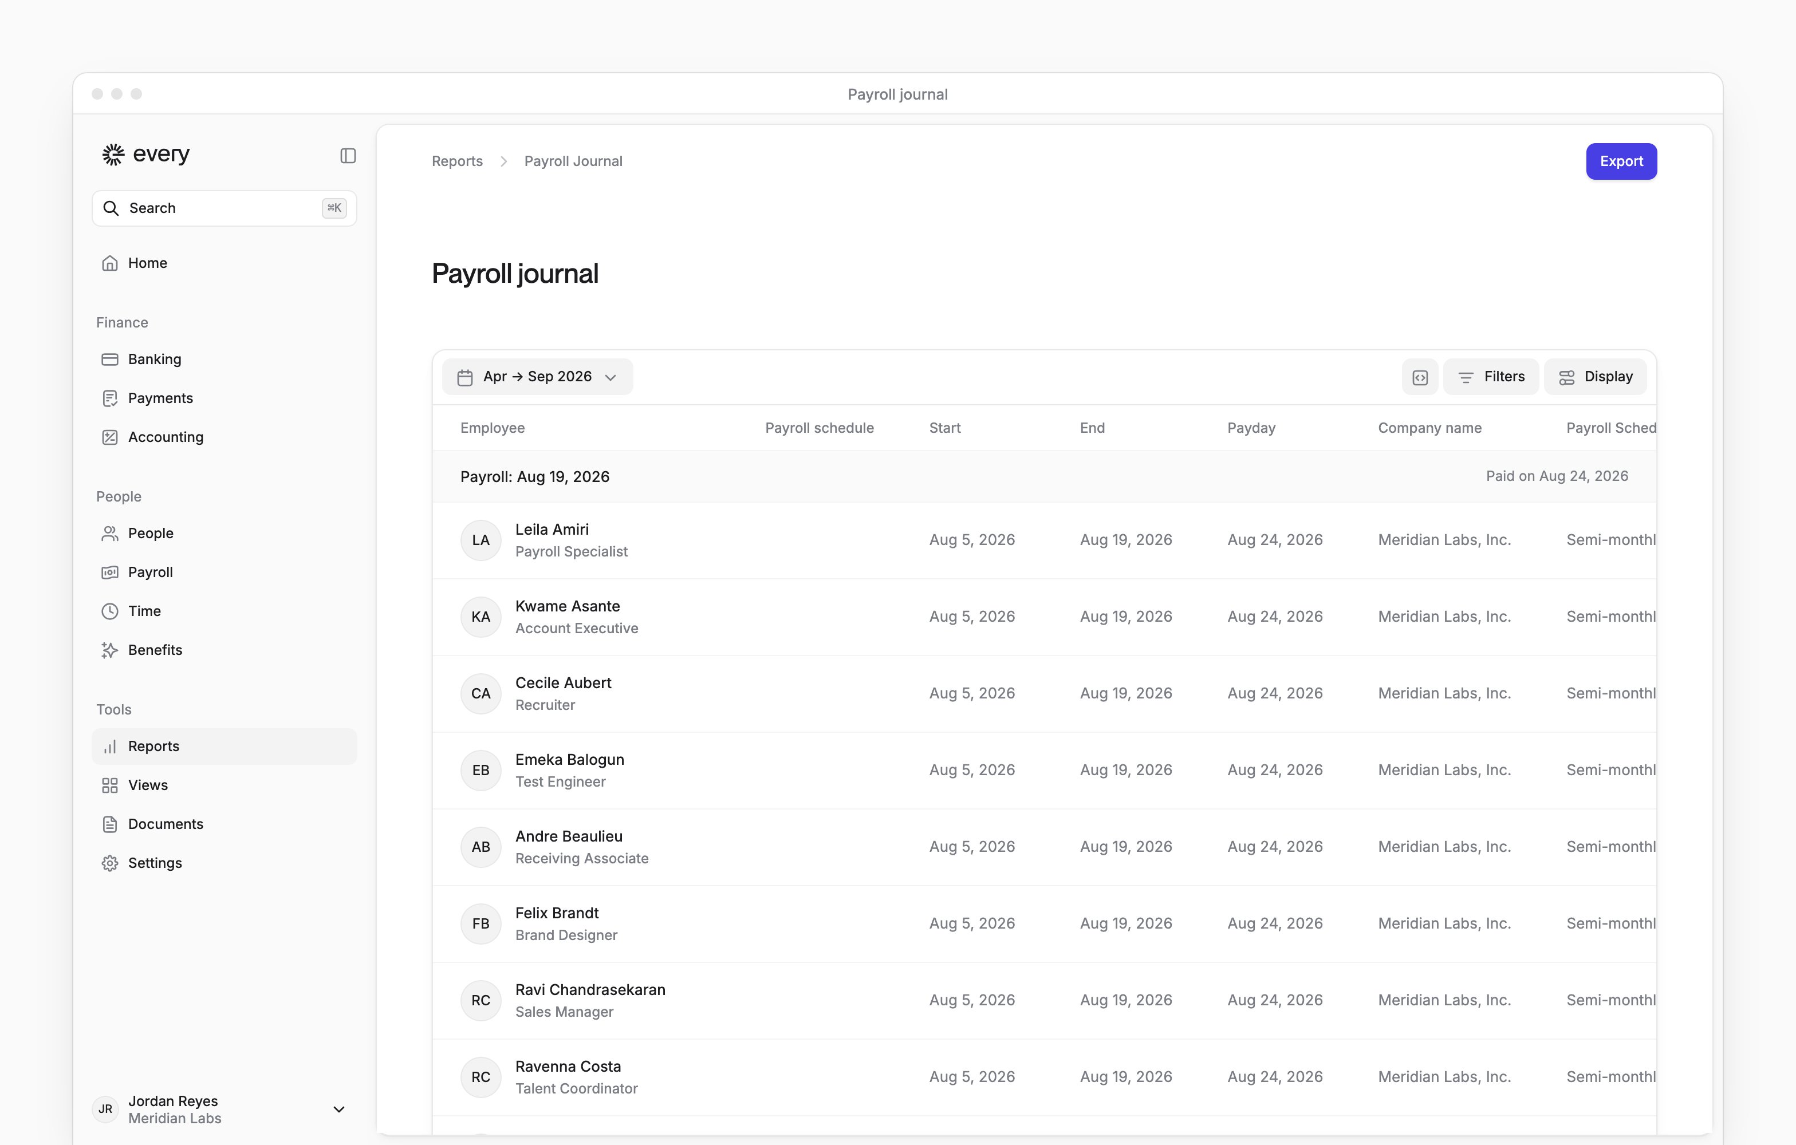This screenshot has width=1796, height=1145.
Task: Click the Export button
Action: (x=1621, y=161)
